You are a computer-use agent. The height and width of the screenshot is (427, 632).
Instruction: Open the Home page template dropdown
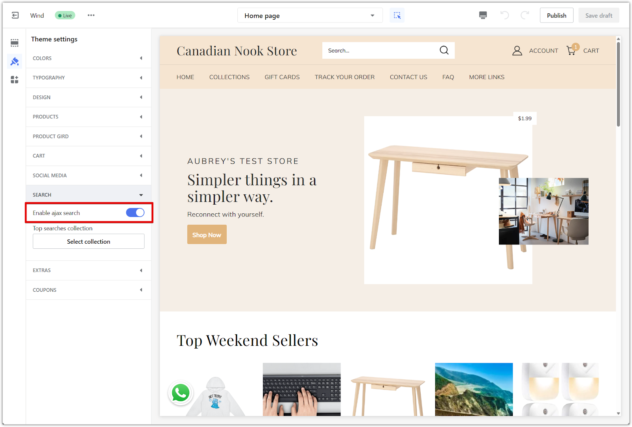pos(310,16)
